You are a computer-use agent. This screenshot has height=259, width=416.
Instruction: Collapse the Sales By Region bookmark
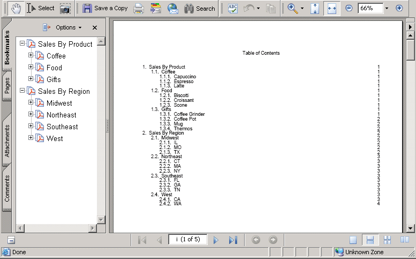coord(22,91)
